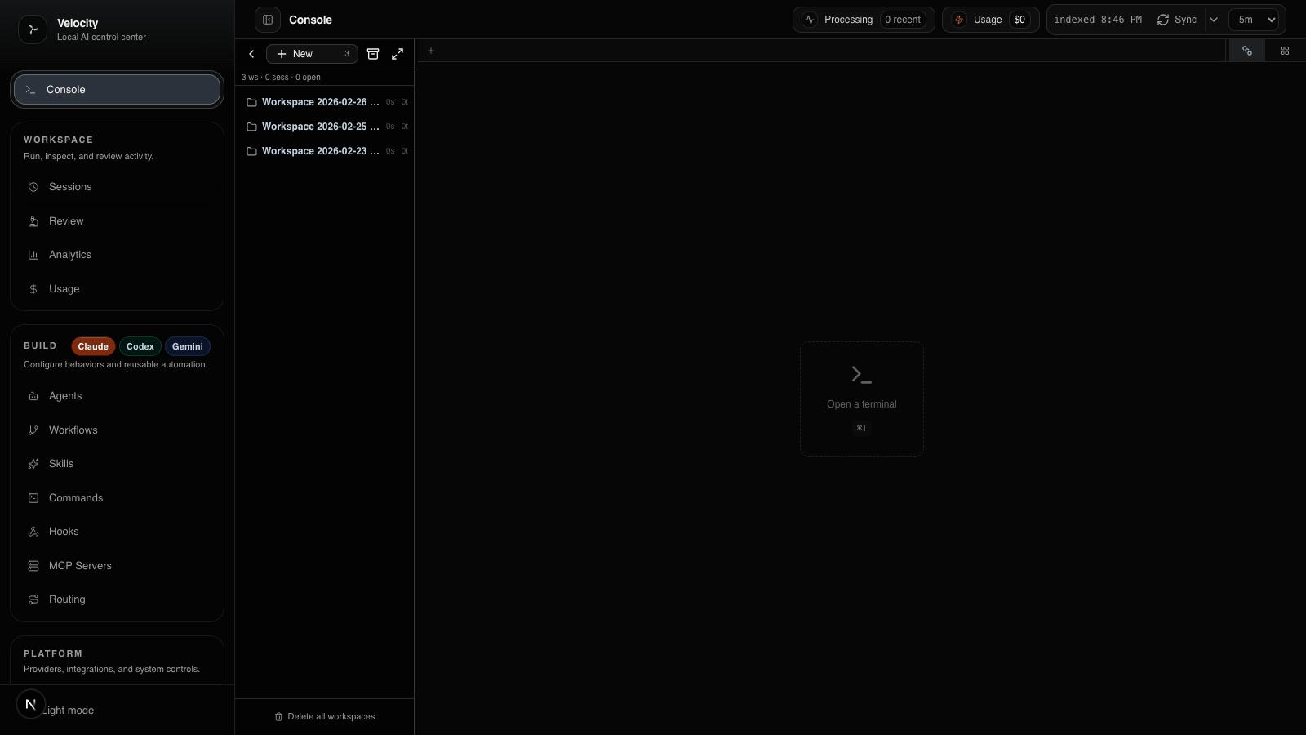
Task: Select the Codex build badge
Action: (140, 346)
